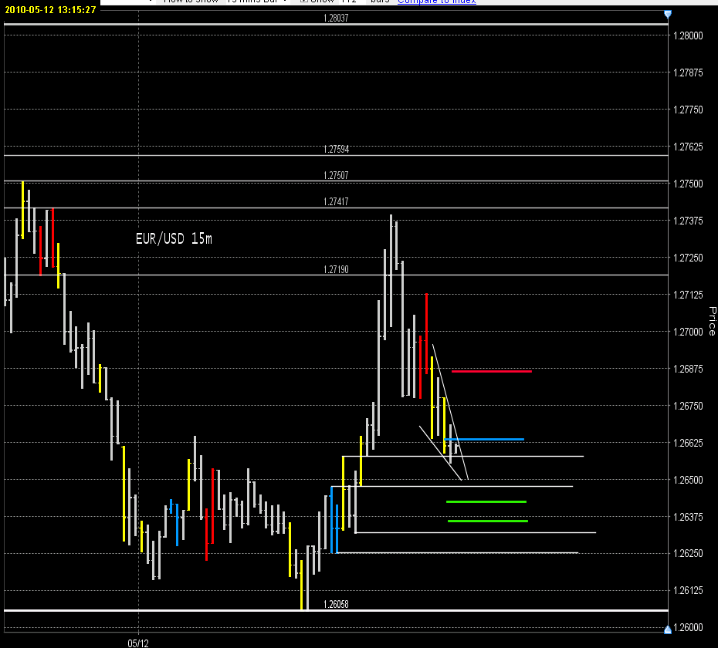Click the 1.26000 price axis value
718x648 pixels.
coord(688,627)
